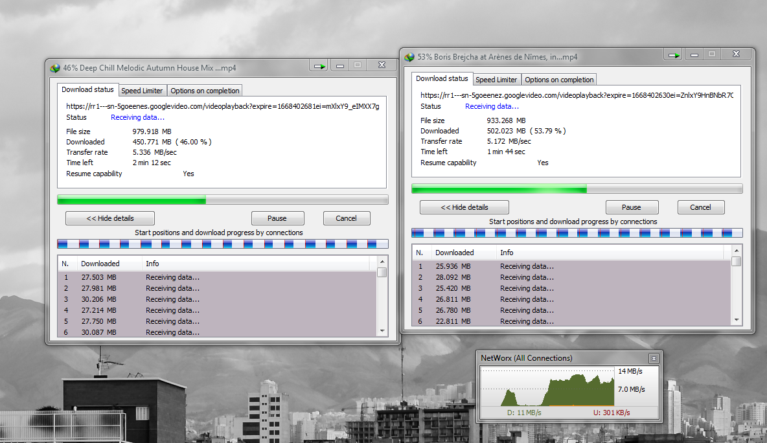Click Boris Brejcha connections progress strip
The height and width of the screenshot is (443, 767).
577,233
